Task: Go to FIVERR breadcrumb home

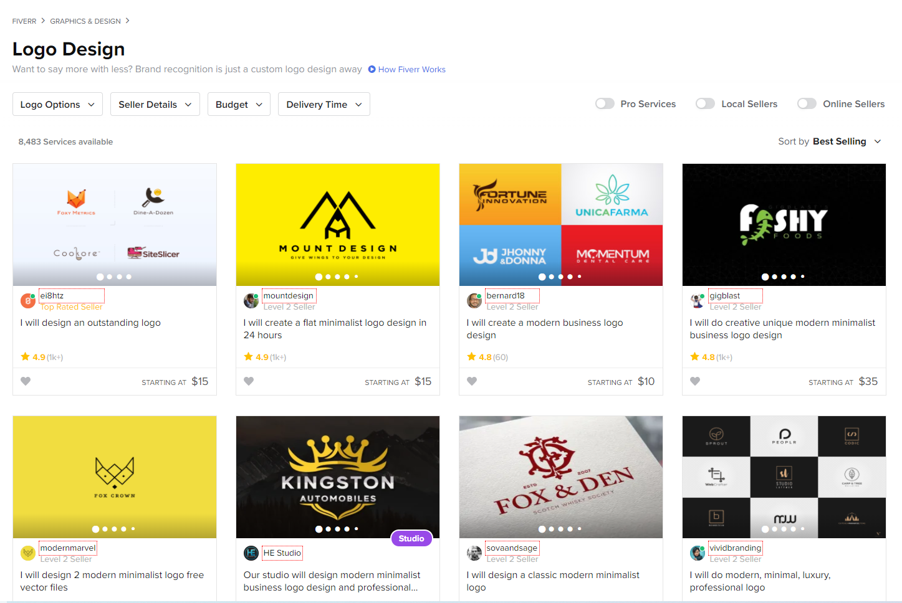Action: coord(24,21)
